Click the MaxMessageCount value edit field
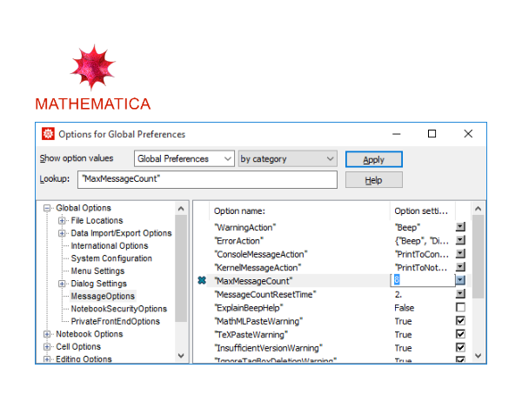Image resolution: width=522 pixels, height=415 pixels. click(423, 280)
